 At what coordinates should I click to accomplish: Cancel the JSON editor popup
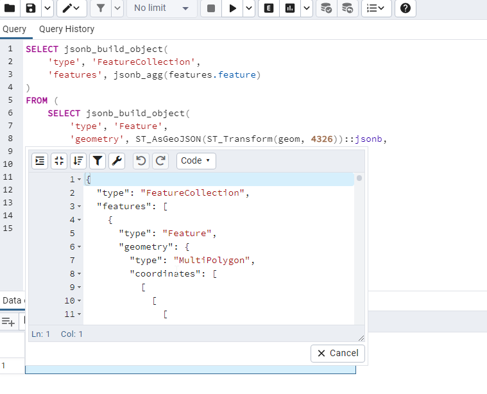coord(337,354)
